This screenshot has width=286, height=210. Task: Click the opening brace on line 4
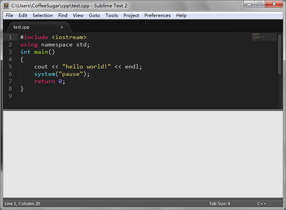point(22,60)
